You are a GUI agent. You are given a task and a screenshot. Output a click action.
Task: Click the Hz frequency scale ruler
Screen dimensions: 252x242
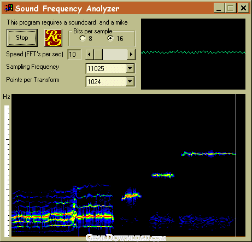[7, 171]
